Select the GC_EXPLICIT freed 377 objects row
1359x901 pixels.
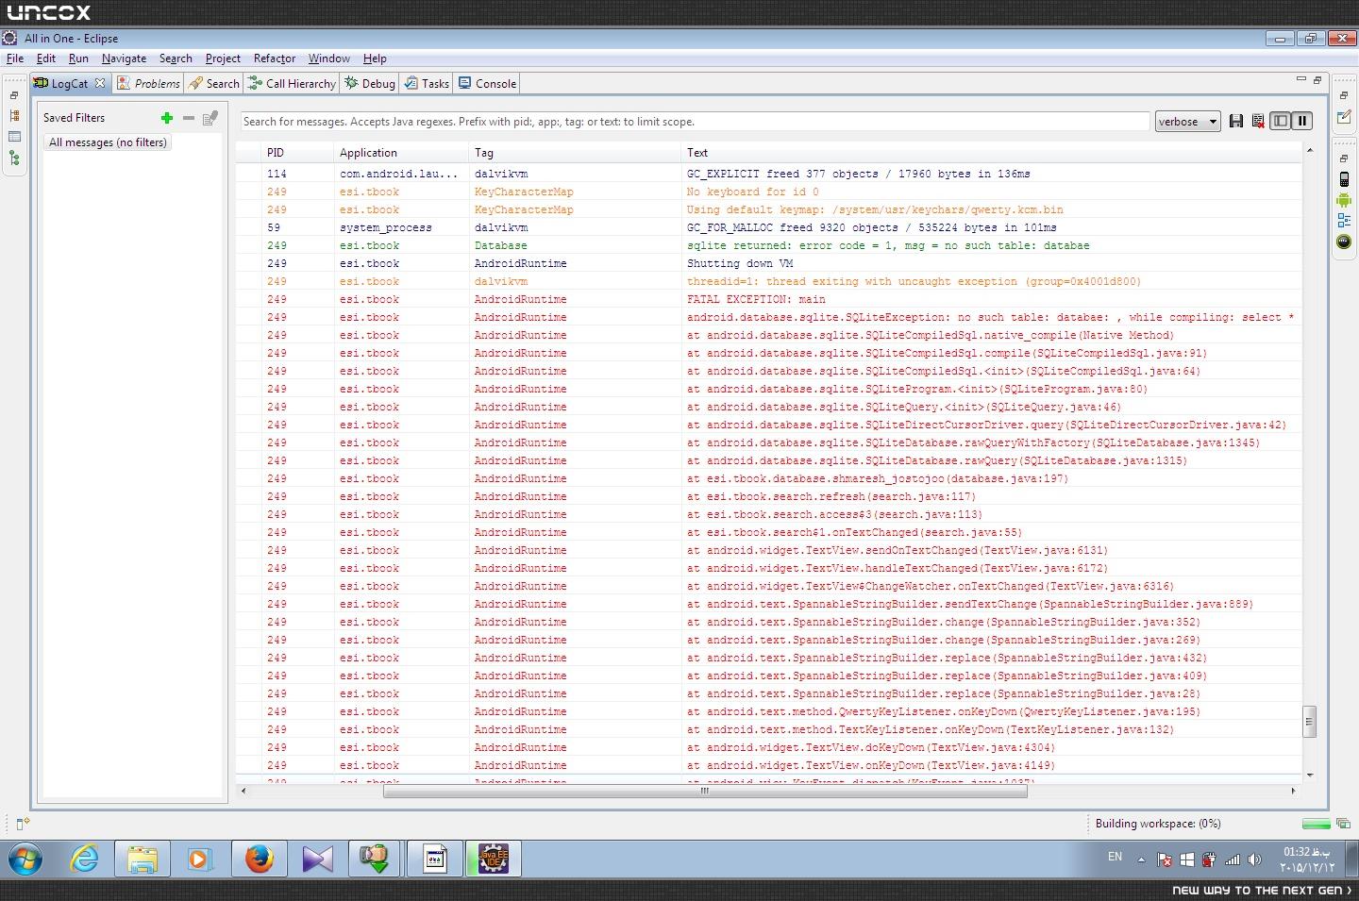[768, 174]
